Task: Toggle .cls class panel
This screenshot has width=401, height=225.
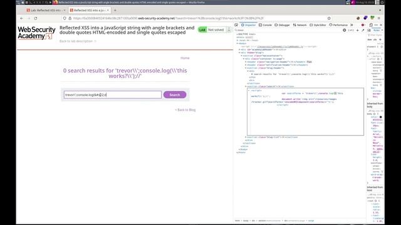Action: point(375,39)
